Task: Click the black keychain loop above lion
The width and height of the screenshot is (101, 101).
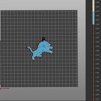Action: point(43,39)
